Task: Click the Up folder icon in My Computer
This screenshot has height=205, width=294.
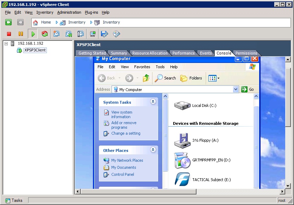Action: (x=146, y=78)
